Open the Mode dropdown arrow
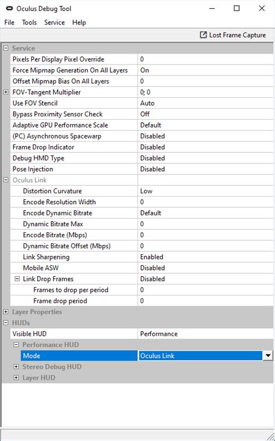Image resolution: width=275 pixels, height=441 pixels. [x=267, y=356]
